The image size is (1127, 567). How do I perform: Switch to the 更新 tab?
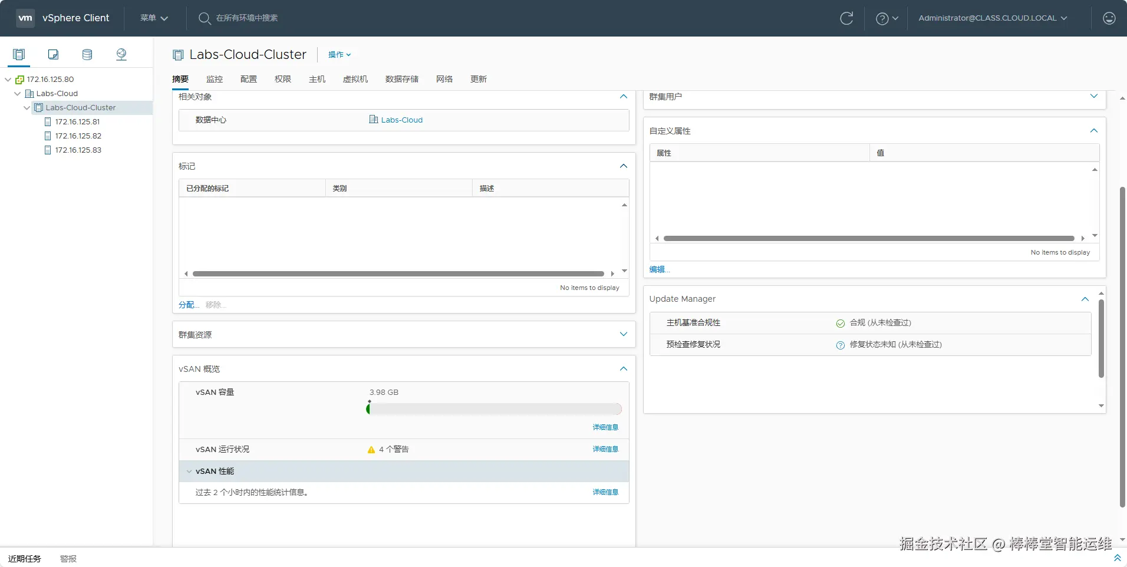pyautogui.click(x=479, y=79)
